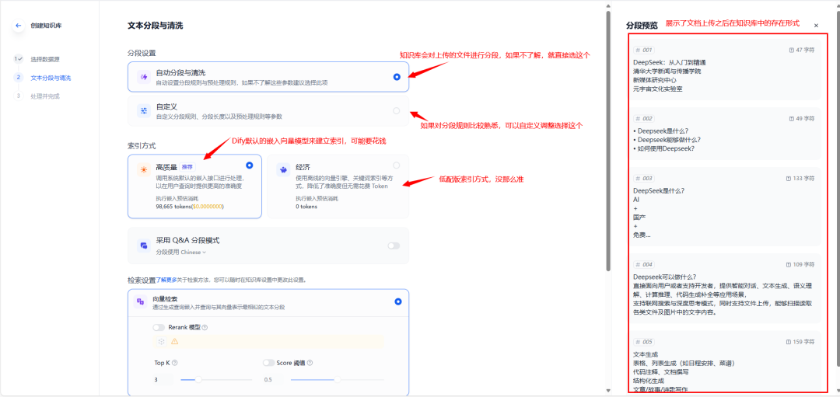Click the character count icon beside 47 字符
Image resolution: width=840 pixels, height=397 pixels.
click(792, 50)
